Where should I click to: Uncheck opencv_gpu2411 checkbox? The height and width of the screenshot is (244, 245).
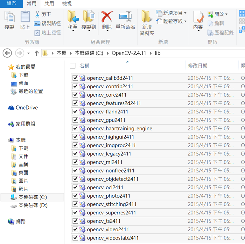click(75, 120)
